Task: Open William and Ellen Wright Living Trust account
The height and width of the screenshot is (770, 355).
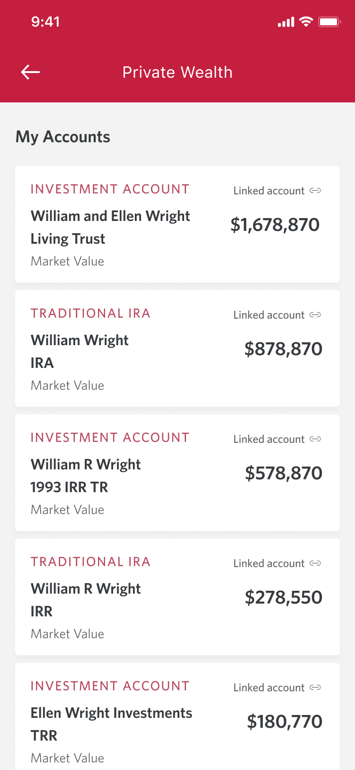Action: [x=110, y=227]
